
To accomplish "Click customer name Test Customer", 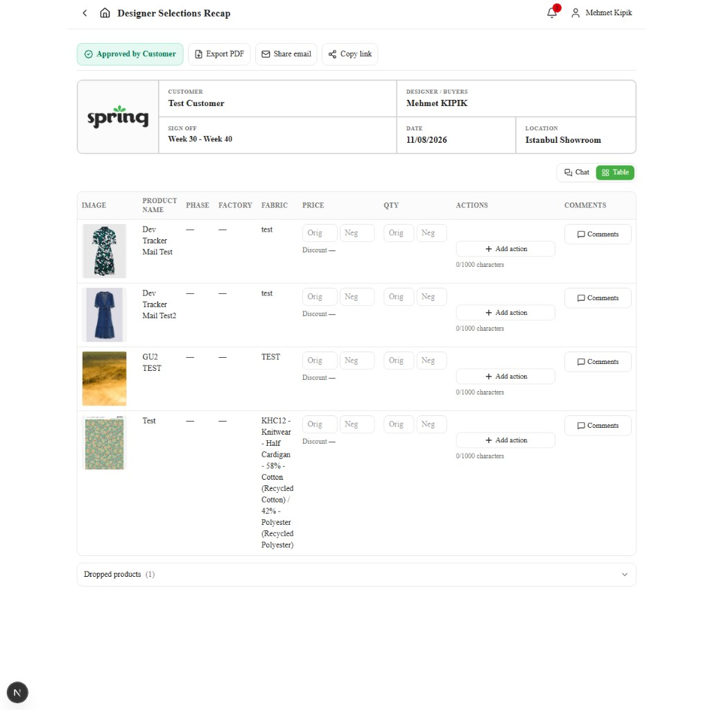I will coord(196,103).
